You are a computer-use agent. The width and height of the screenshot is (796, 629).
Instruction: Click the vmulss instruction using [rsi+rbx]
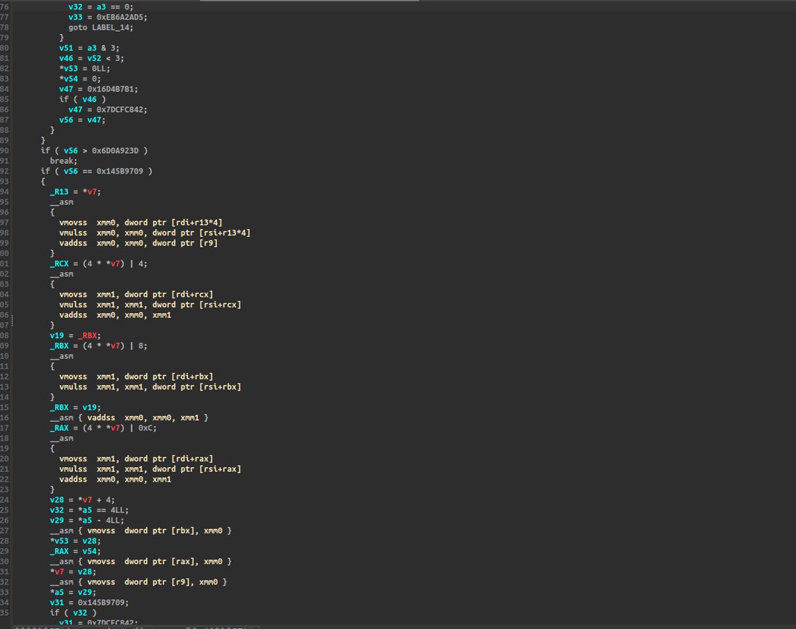(150, 387)
